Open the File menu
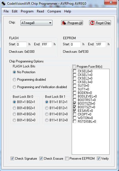This screenshot has height=171, width=119. 6,11
